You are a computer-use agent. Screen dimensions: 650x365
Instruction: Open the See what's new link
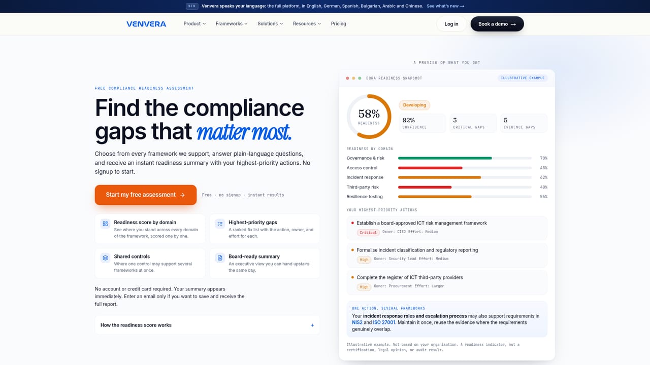coord(445,6)
